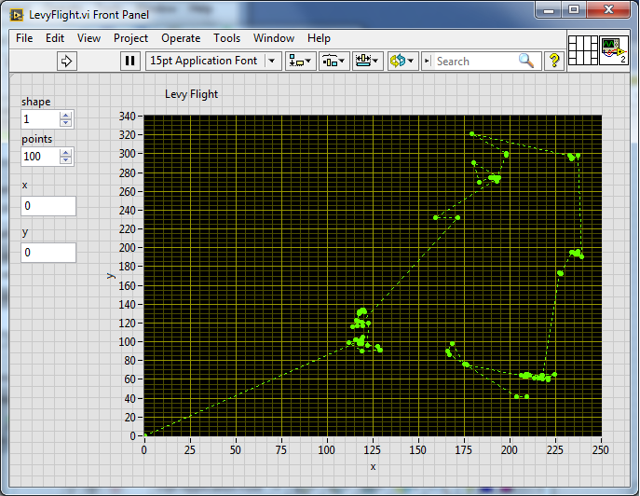Image resolution: width=640 pixels, height=496 pixels.
Task: Click the Levy Flight graph label
Action: click(191, 94)
